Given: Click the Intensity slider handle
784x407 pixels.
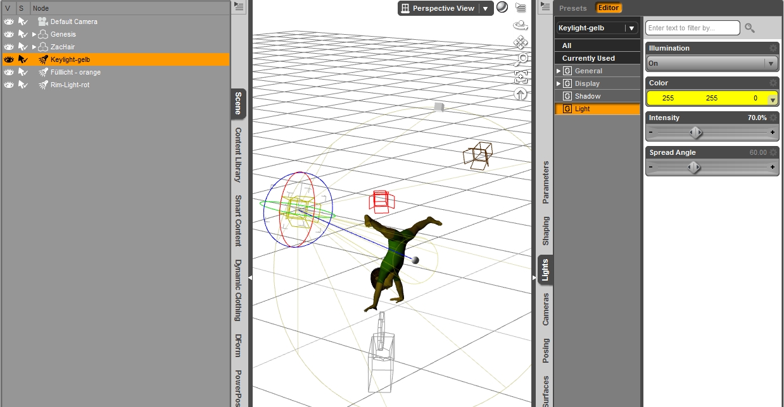Looking at the screenshot, I should (696, 133).
